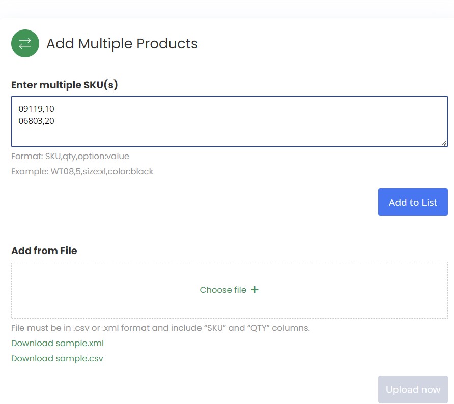Place cursor on the 09119,10 line
Viewport: 454px width, 404px height.
tap(36, 109)
